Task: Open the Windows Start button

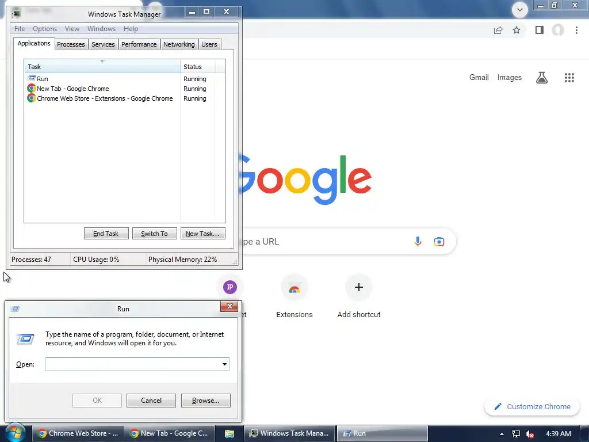Action: (14, 433)
